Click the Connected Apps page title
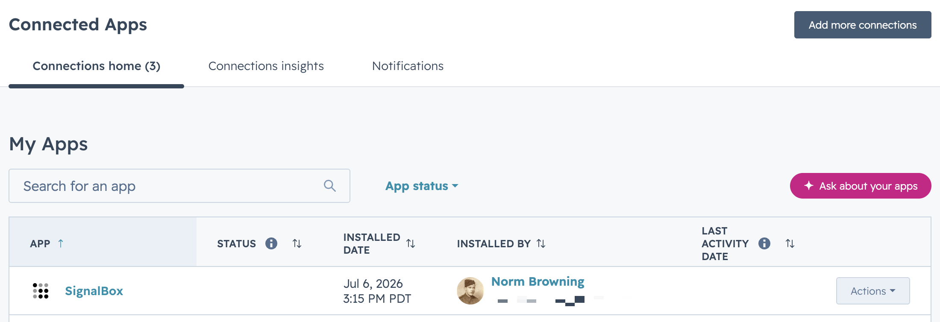The height and width of the screenshot is (322, 940). 78,25
